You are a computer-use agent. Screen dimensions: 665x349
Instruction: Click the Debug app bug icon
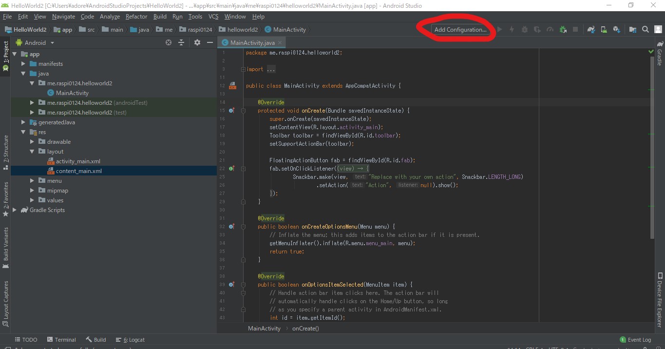click(x=525, y=29)
